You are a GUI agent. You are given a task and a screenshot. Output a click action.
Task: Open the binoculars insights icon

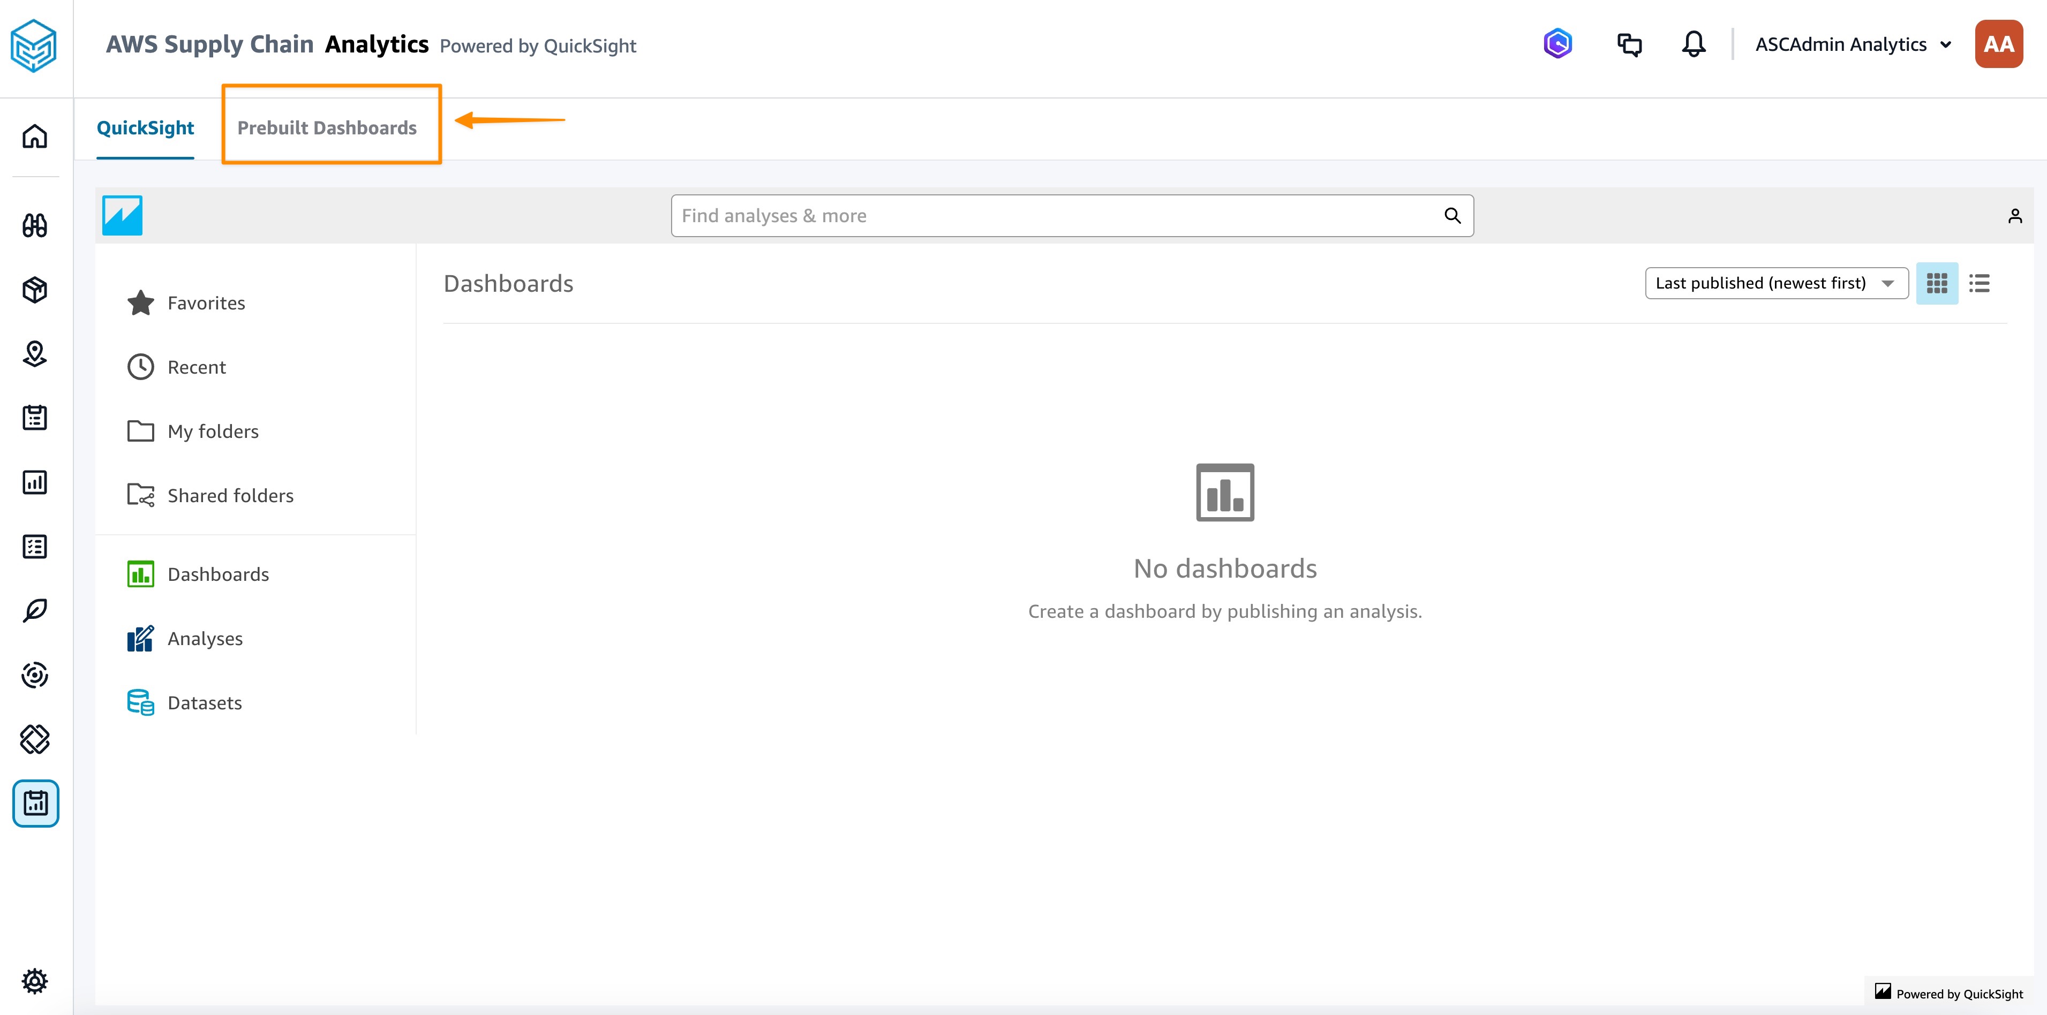35,225
